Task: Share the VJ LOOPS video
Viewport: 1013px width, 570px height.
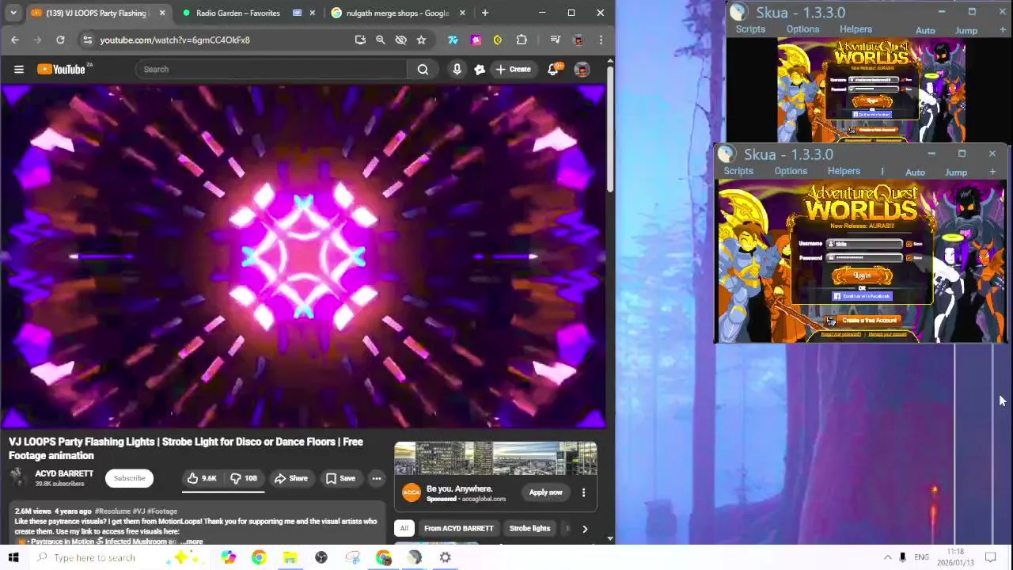Action: coord(290,478)
